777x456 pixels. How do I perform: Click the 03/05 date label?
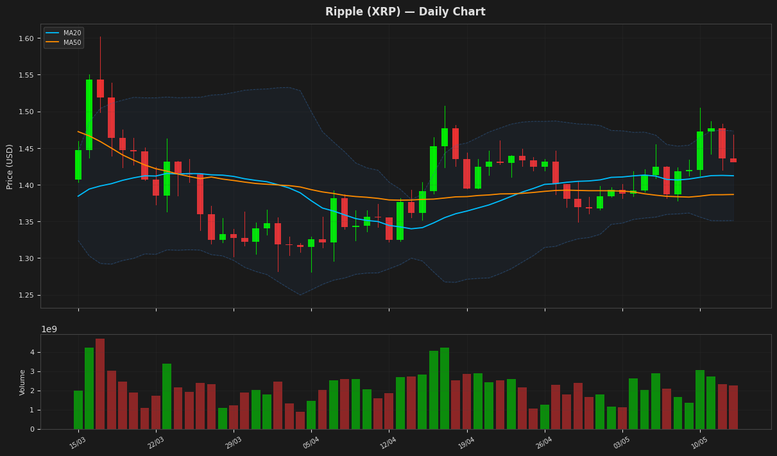click(x=622, y=443)
